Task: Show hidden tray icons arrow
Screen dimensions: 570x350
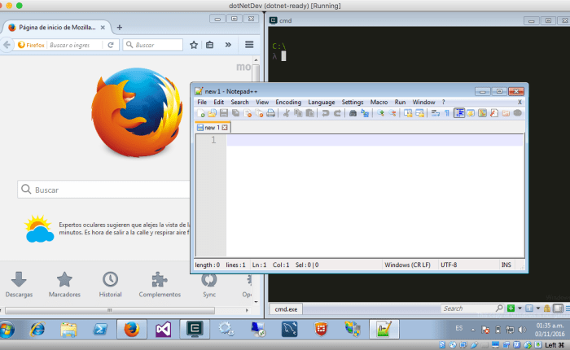Action: pyautogui.click(x=473, y=330)
